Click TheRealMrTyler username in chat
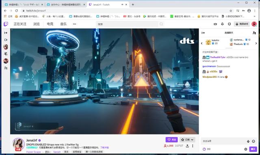This screenshot has width=260, height=155. (x=218, y=57)
